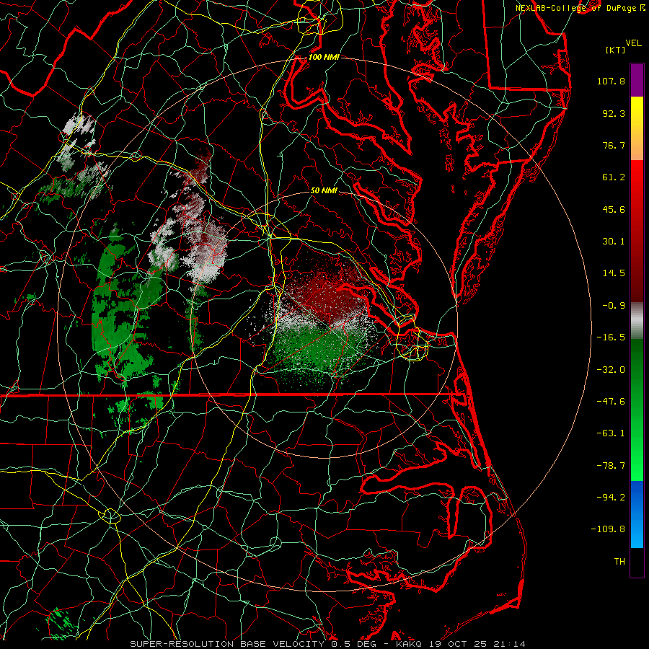Click the -47.6 legend value
Screen dimensions: 649x649
click(611, 402)
